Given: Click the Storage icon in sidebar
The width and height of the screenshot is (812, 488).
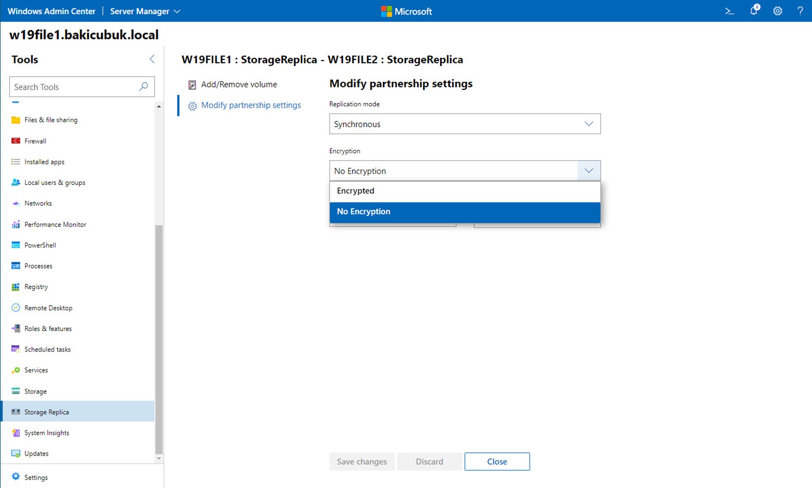Looking at the screenshot, I should 16,391.
